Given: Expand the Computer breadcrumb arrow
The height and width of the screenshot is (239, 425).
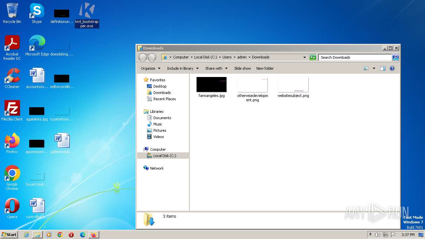Looking at the screenshot, I should point(192,57).
